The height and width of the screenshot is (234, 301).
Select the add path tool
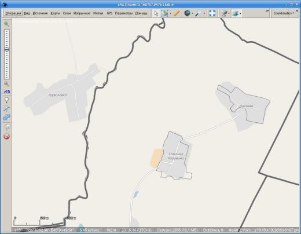click(x=6, y=108)
